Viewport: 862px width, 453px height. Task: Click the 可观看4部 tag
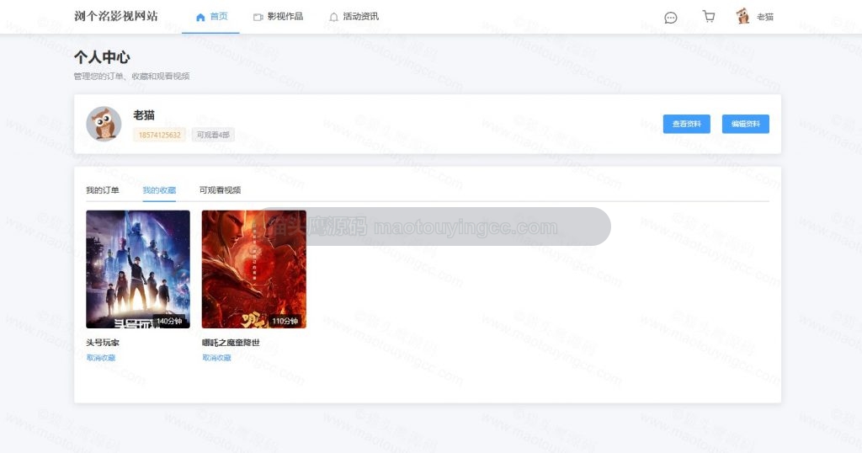pyautogui.click(x=213, y=135)
